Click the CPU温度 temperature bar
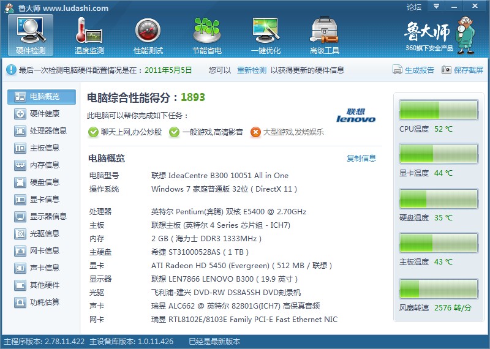Screen dimensions: 490x349 pyautogui.click(x=439, y=110)
